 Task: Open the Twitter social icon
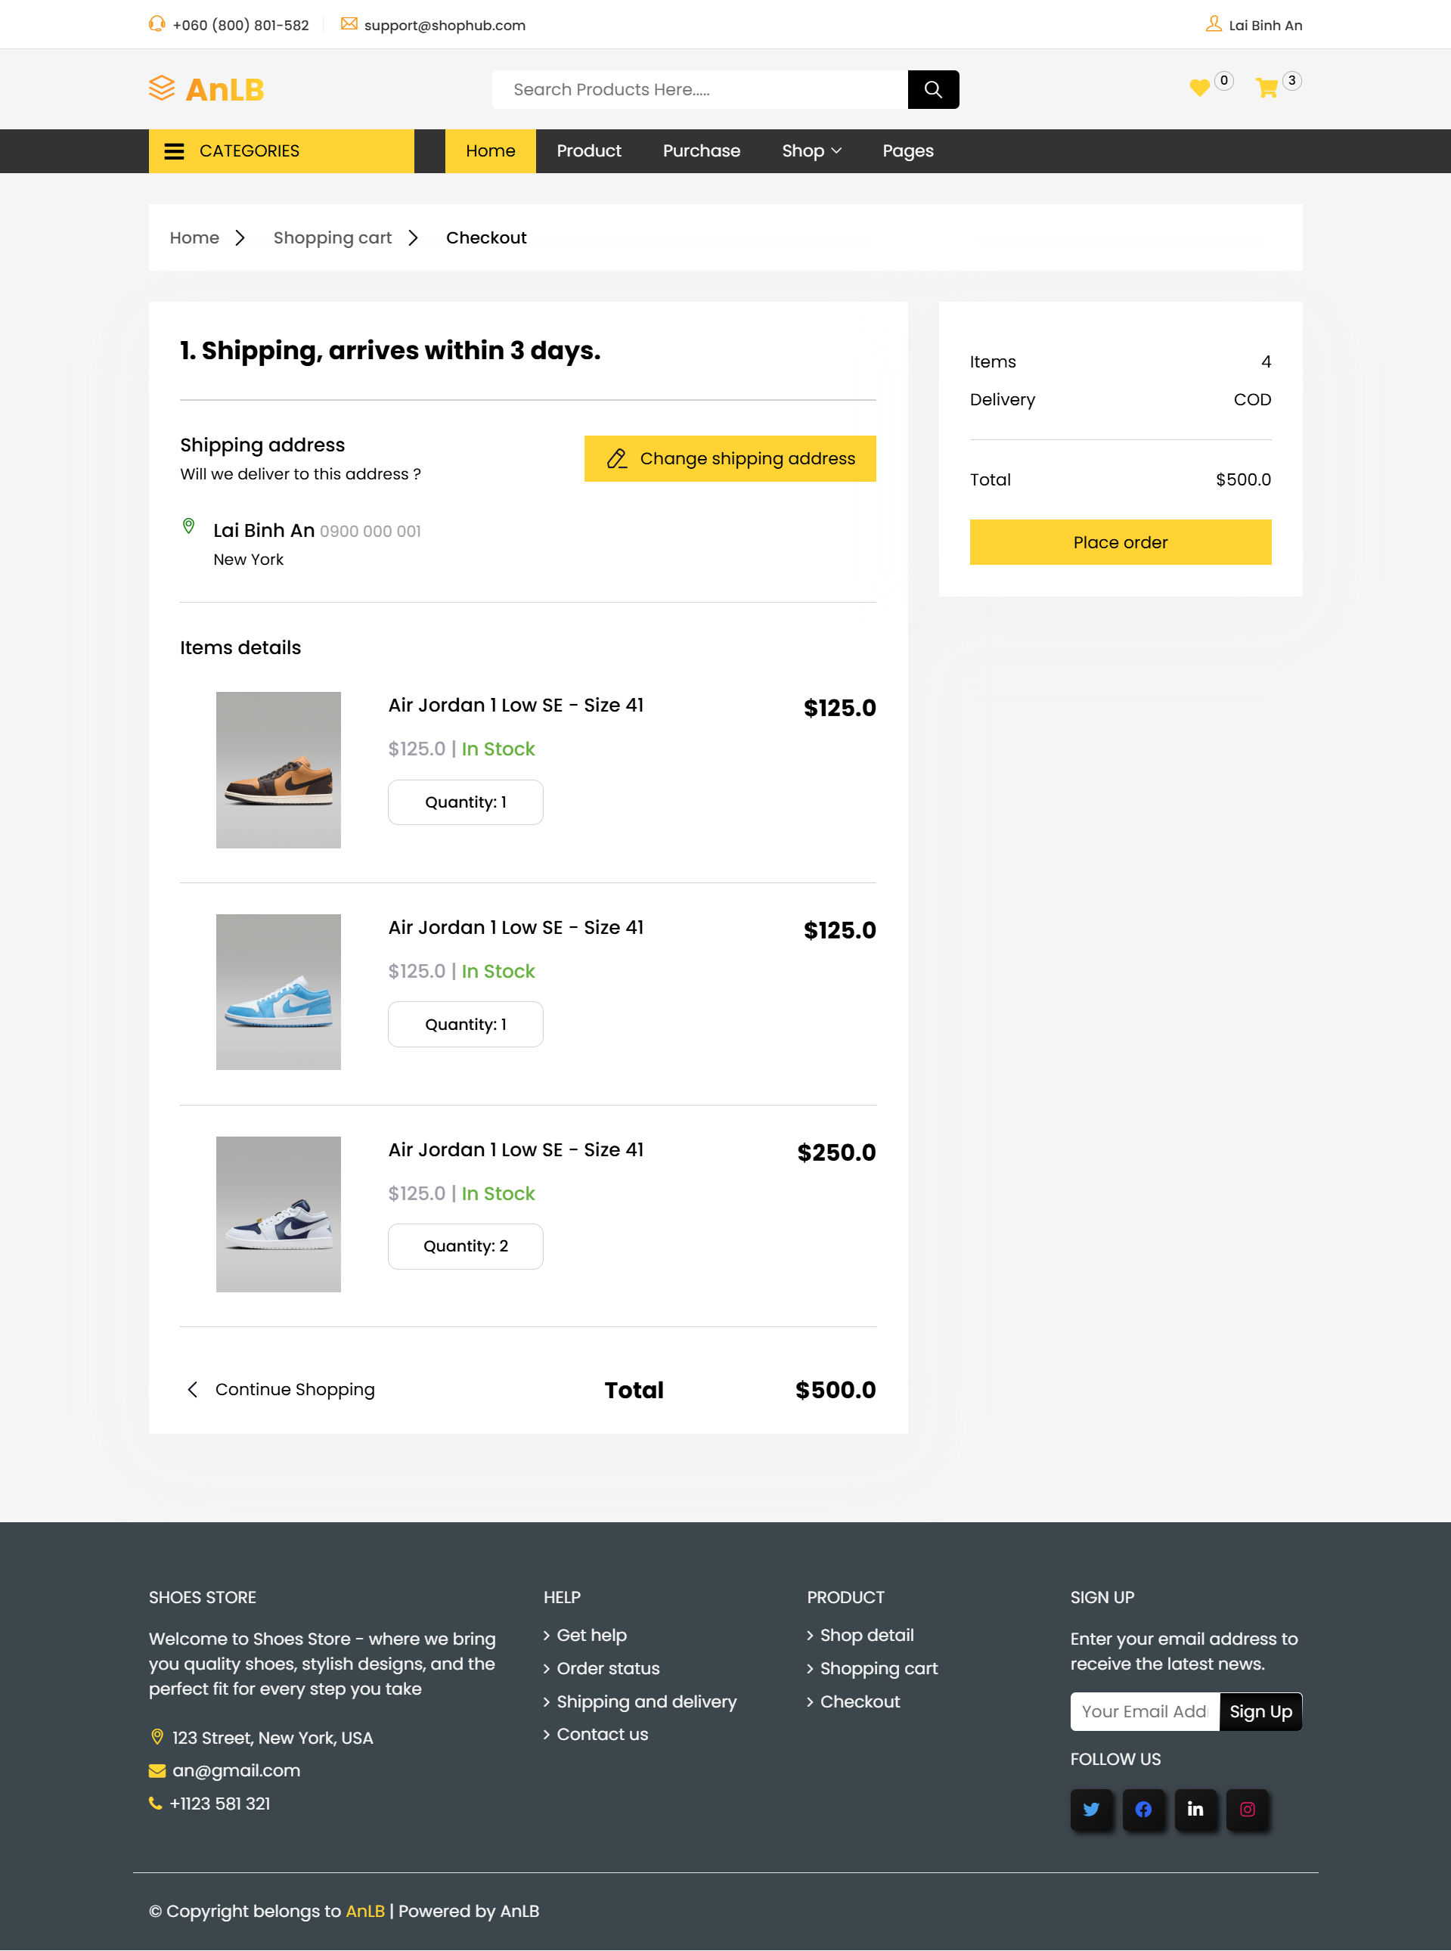click(x=1091, y=1810)
